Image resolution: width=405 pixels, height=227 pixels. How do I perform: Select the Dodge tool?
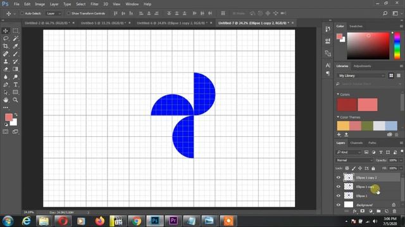[15, 77]
